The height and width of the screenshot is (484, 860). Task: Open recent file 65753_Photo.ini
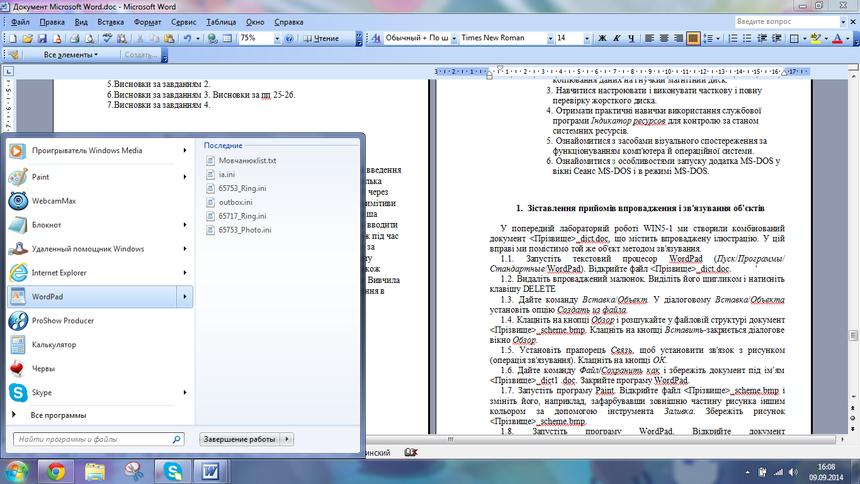245,230
